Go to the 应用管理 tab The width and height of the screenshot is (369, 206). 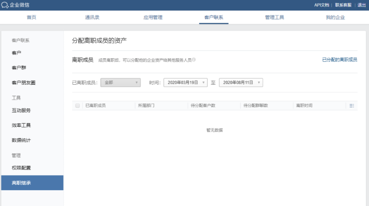[153, 17]
